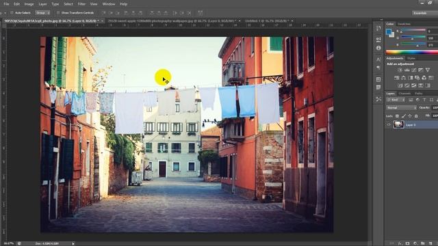Click the Layer 0 thumbnail
Screen dimensions: 438x246
point(399,124)
